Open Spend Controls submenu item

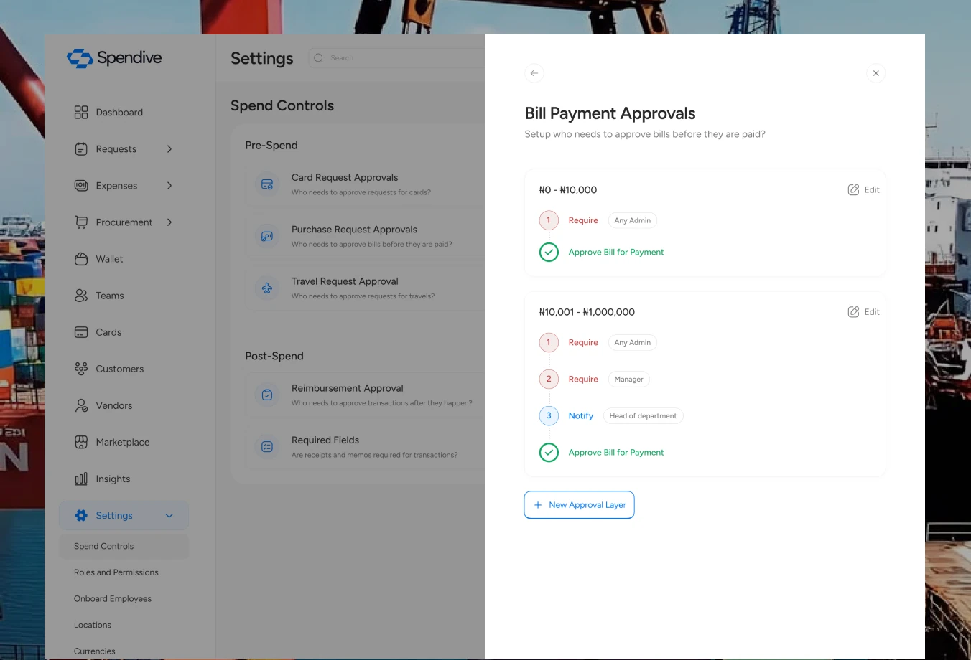click(124, 546)
